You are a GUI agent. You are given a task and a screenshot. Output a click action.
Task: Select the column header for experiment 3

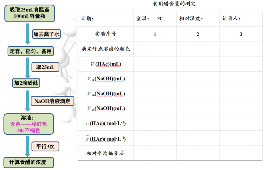[241, 34]
